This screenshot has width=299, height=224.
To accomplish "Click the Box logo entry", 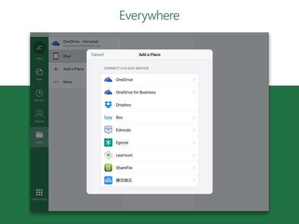I will (x=108, y=117).
